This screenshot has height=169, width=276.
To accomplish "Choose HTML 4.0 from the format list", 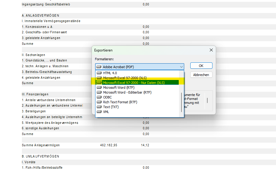I will coord(110,73).
